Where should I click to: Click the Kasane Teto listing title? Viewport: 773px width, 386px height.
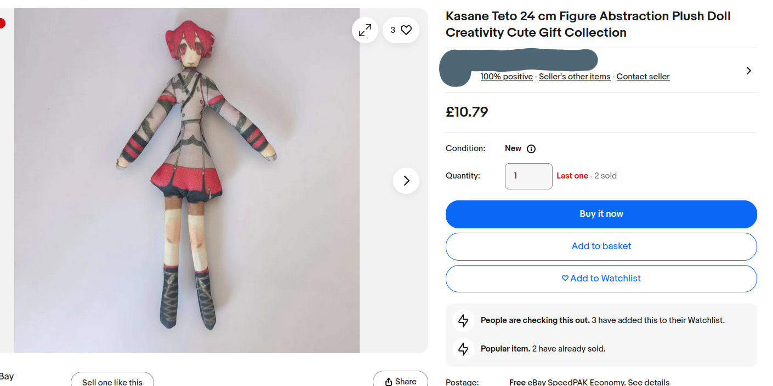[588, 24]
